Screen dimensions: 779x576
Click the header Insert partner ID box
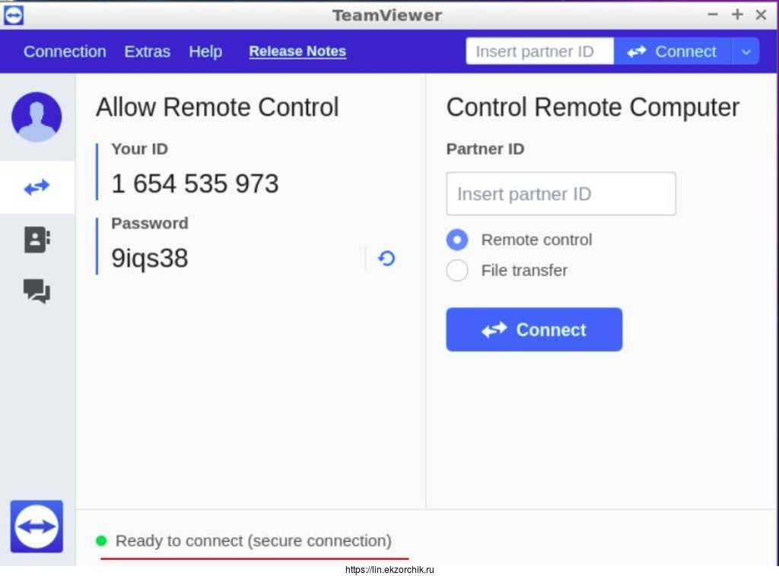coord(539,52)
